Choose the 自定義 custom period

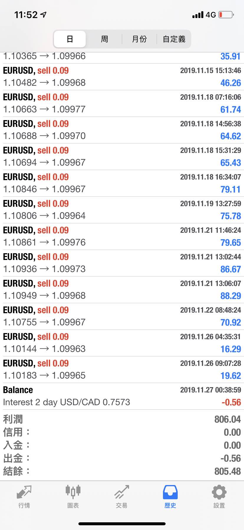tap(174, 39)
